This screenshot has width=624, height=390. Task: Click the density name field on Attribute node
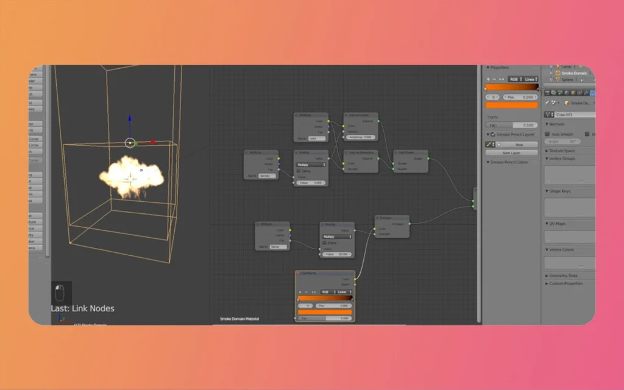coord(267,175)
